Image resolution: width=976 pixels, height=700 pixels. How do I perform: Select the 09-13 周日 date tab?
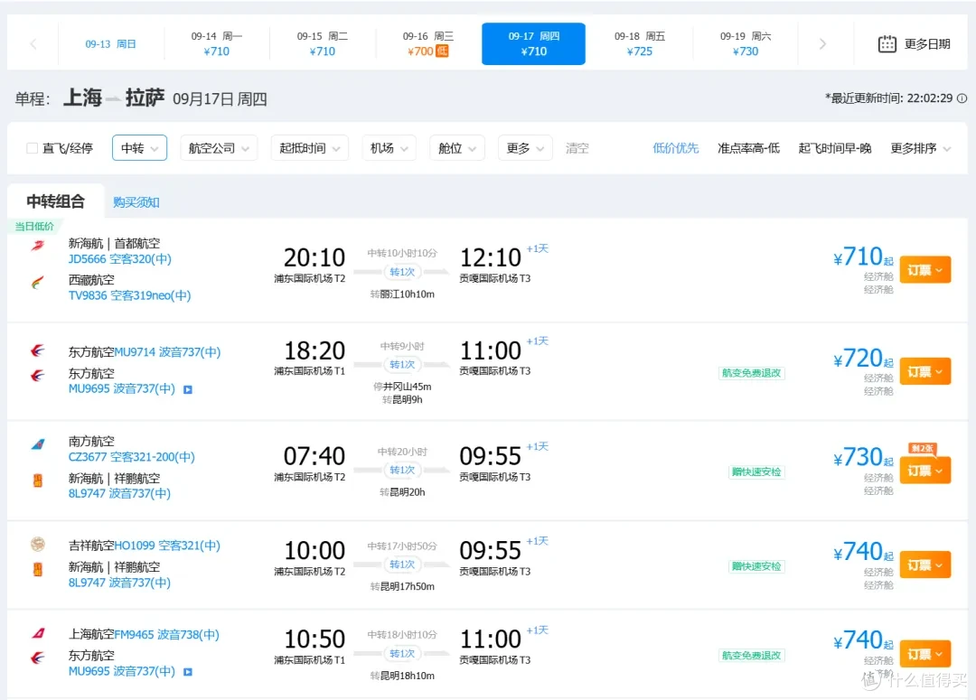111,44
